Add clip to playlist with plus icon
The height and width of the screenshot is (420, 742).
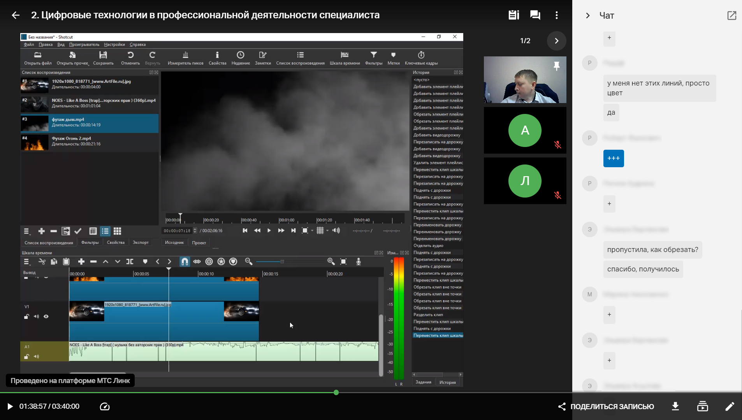pos(41,231)
